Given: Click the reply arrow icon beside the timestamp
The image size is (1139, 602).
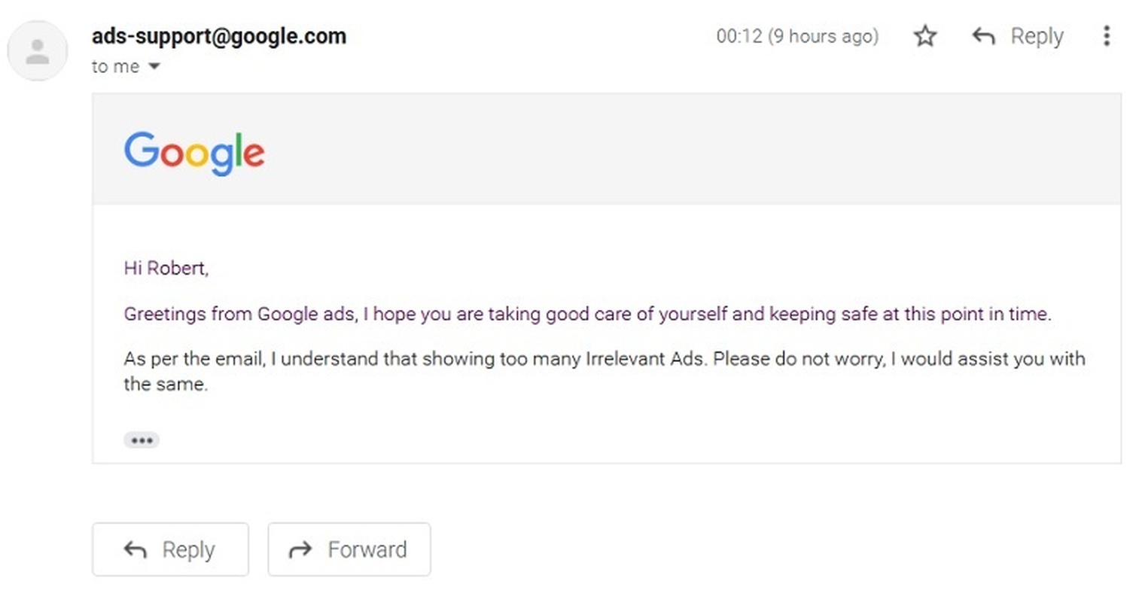Looking at the screenshot, I should (983, 36).
